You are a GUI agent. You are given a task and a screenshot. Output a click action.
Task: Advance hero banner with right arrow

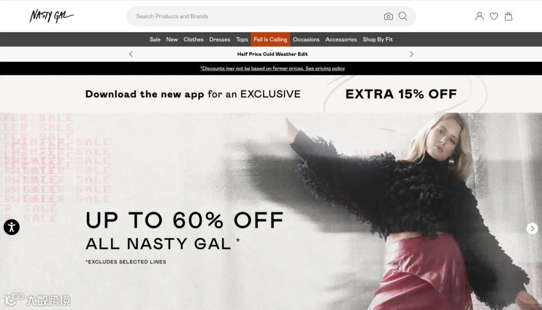click(x=532, y=228)
